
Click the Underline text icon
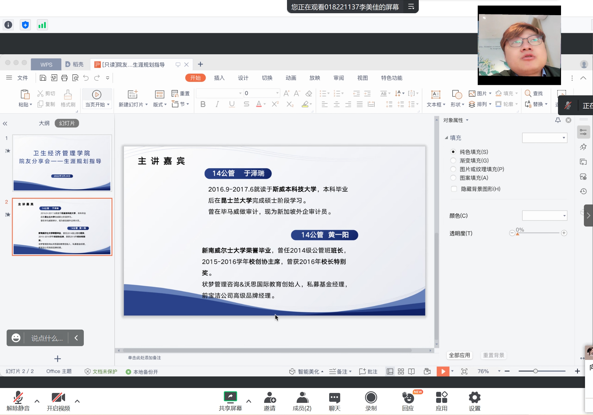(232, 104)
